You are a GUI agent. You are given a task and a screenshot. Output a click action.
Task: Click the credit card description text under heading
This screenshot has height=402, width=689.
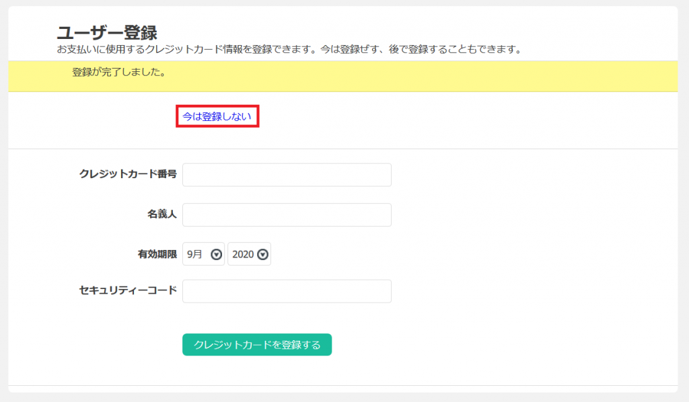point(289,50)
